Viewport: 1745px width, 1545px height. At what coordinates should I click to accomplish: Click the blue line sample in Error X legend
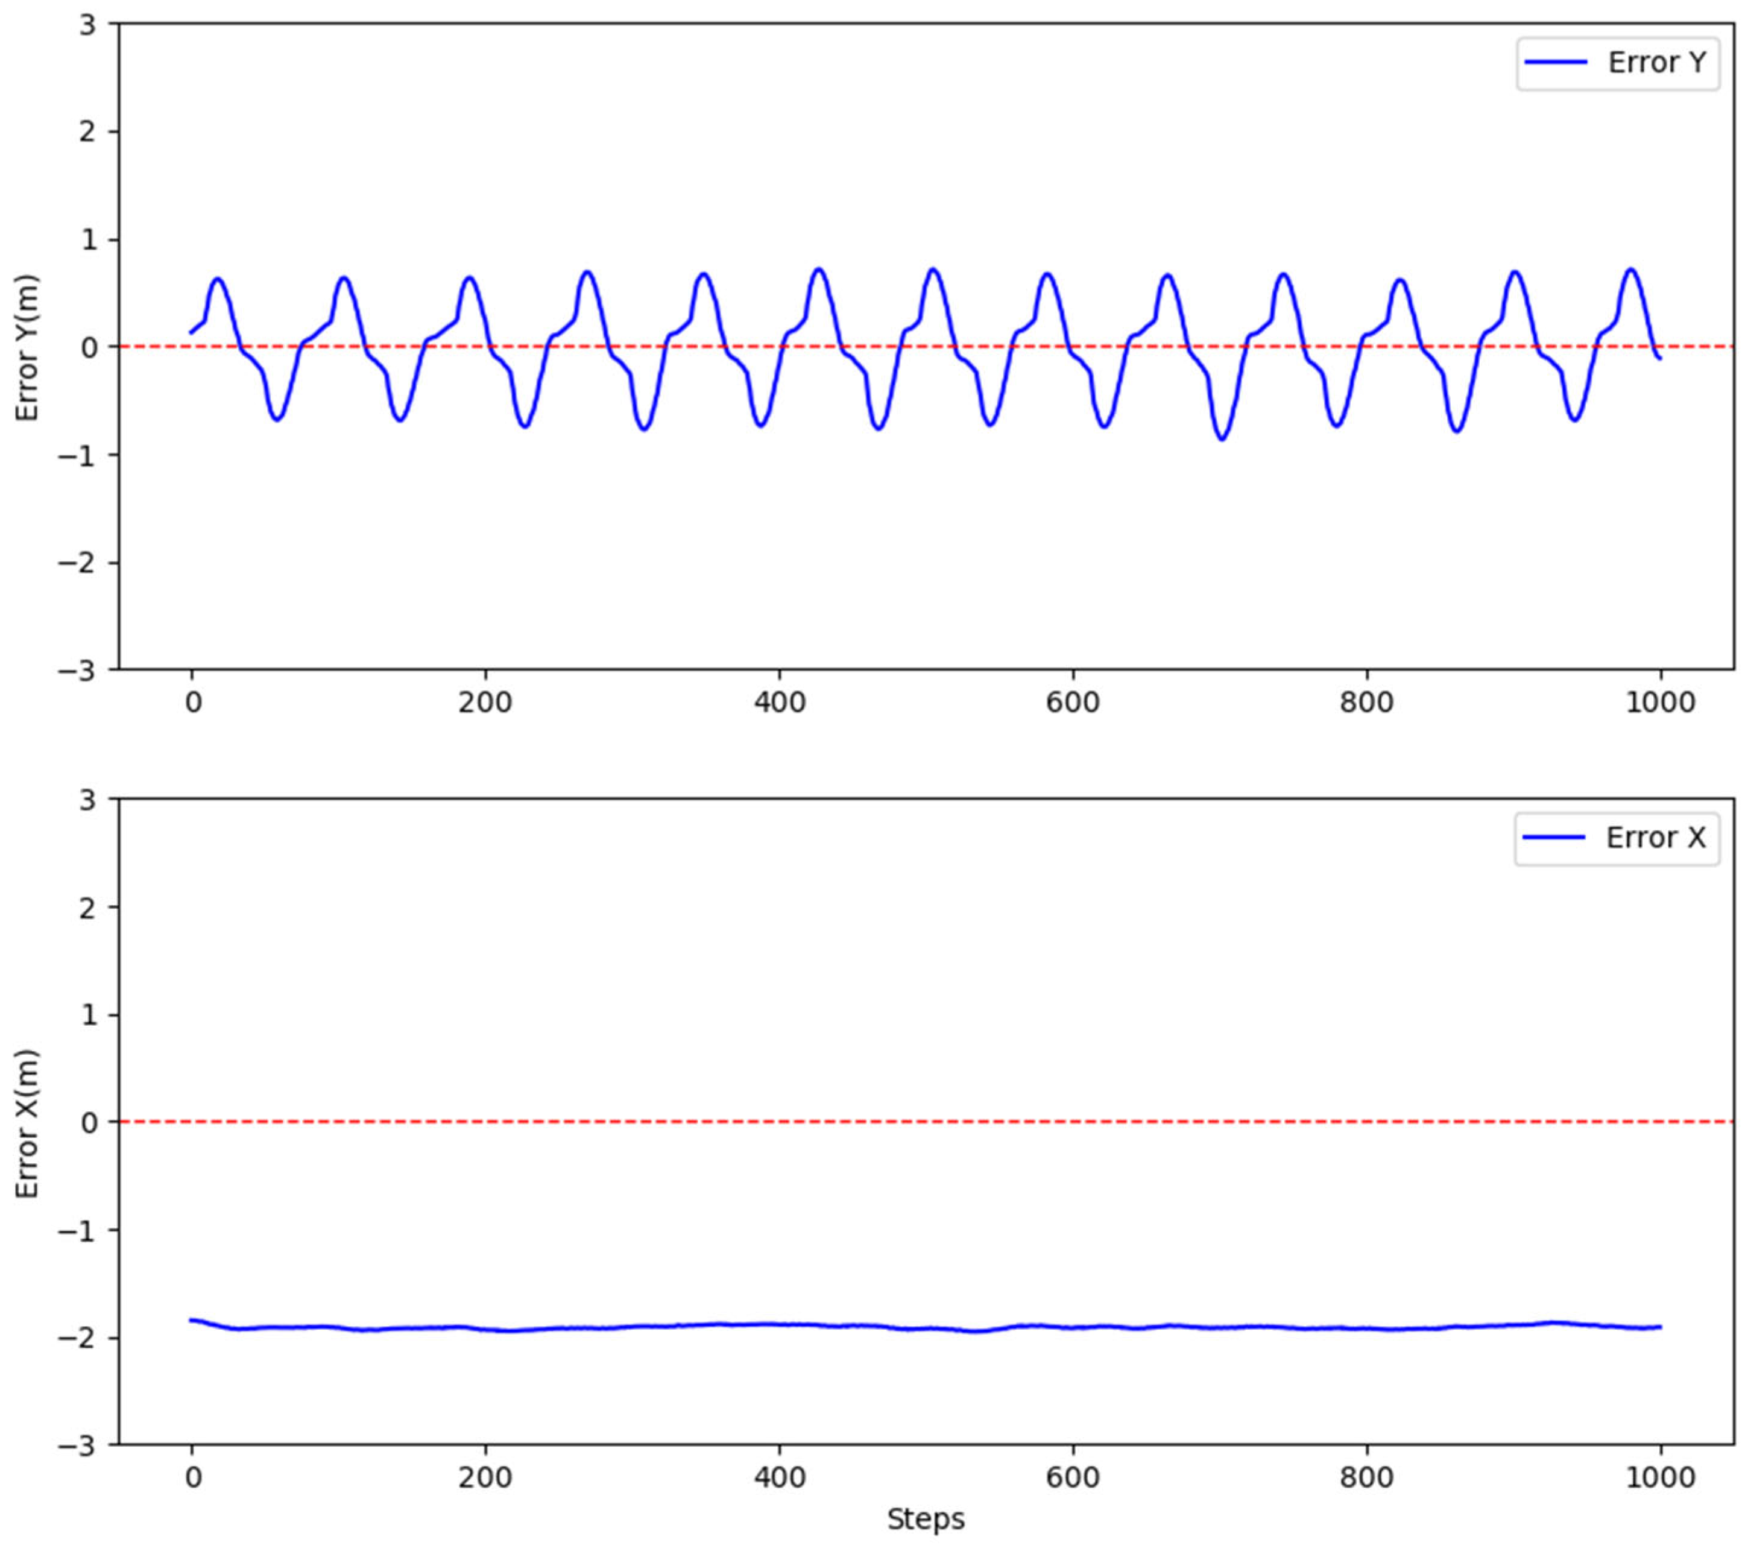1554,838
